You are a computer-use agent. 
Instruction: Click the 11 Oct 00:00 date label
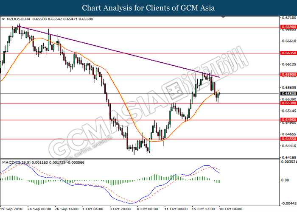176,209
